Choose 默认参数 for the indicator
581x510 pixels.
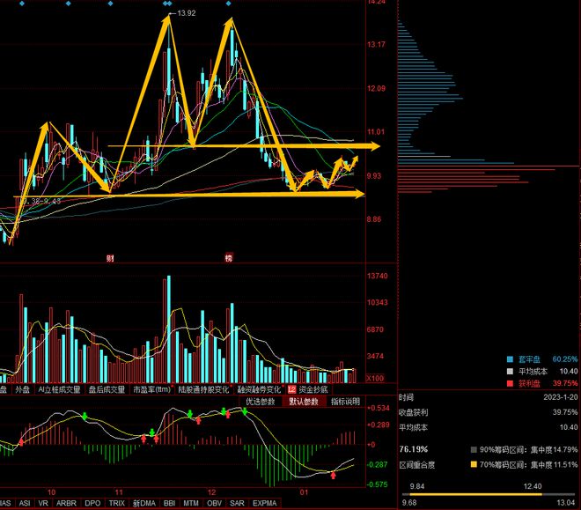coord(304,402)
